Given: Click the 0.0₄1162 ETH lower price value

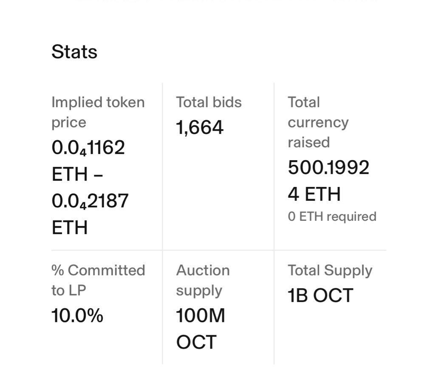Looking at the screenshot, I should pos(88,161).
